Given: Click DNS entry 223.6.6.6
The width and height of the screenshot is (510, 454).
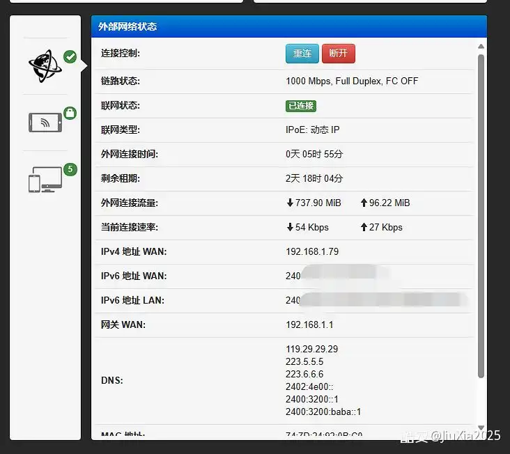Looking at the screenshot, I should (x=304, y=374).
